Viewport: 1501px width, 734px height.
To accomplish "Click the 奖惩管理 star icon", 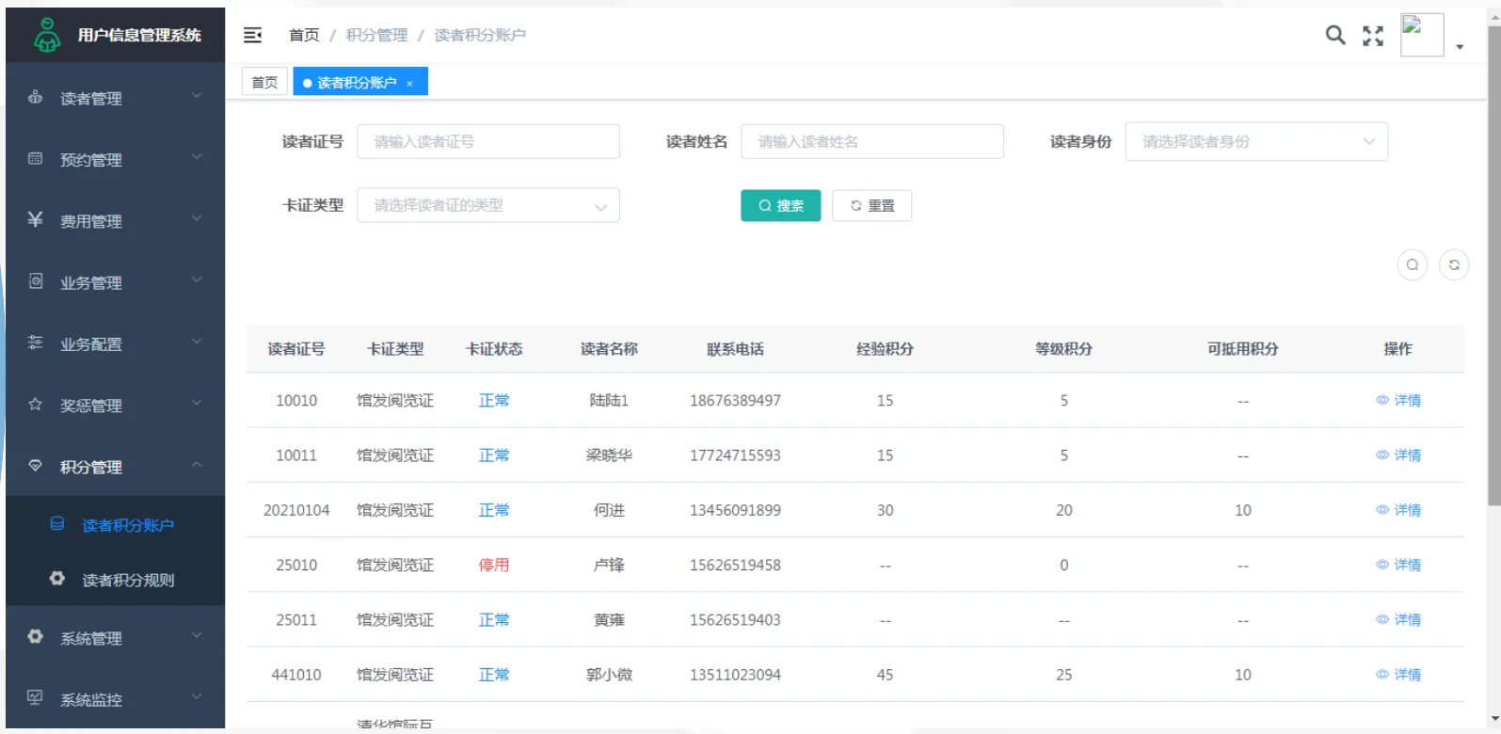I will click(36, 404).
